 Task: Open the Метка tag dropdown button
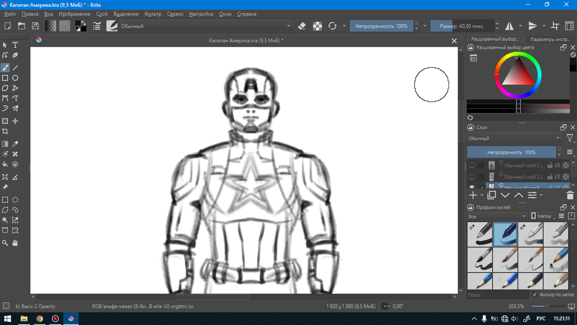(x=543, y=216)
